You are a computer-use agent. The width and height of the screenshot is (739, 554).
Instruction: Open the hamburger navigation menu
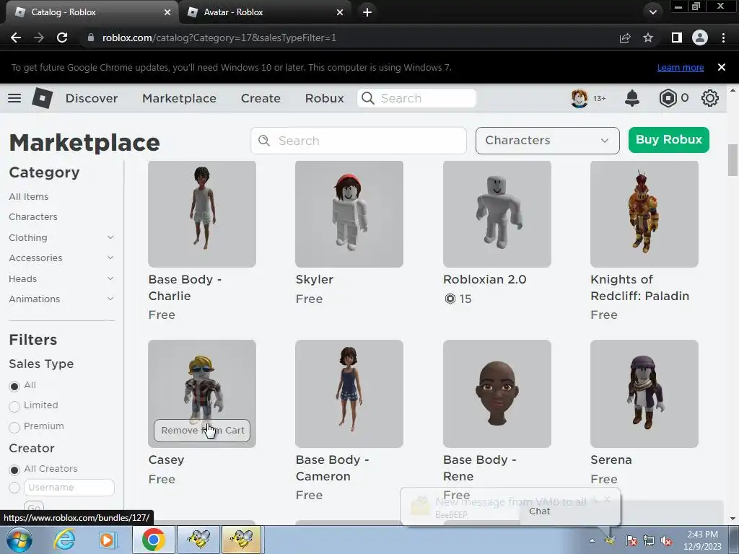(14, 98)
